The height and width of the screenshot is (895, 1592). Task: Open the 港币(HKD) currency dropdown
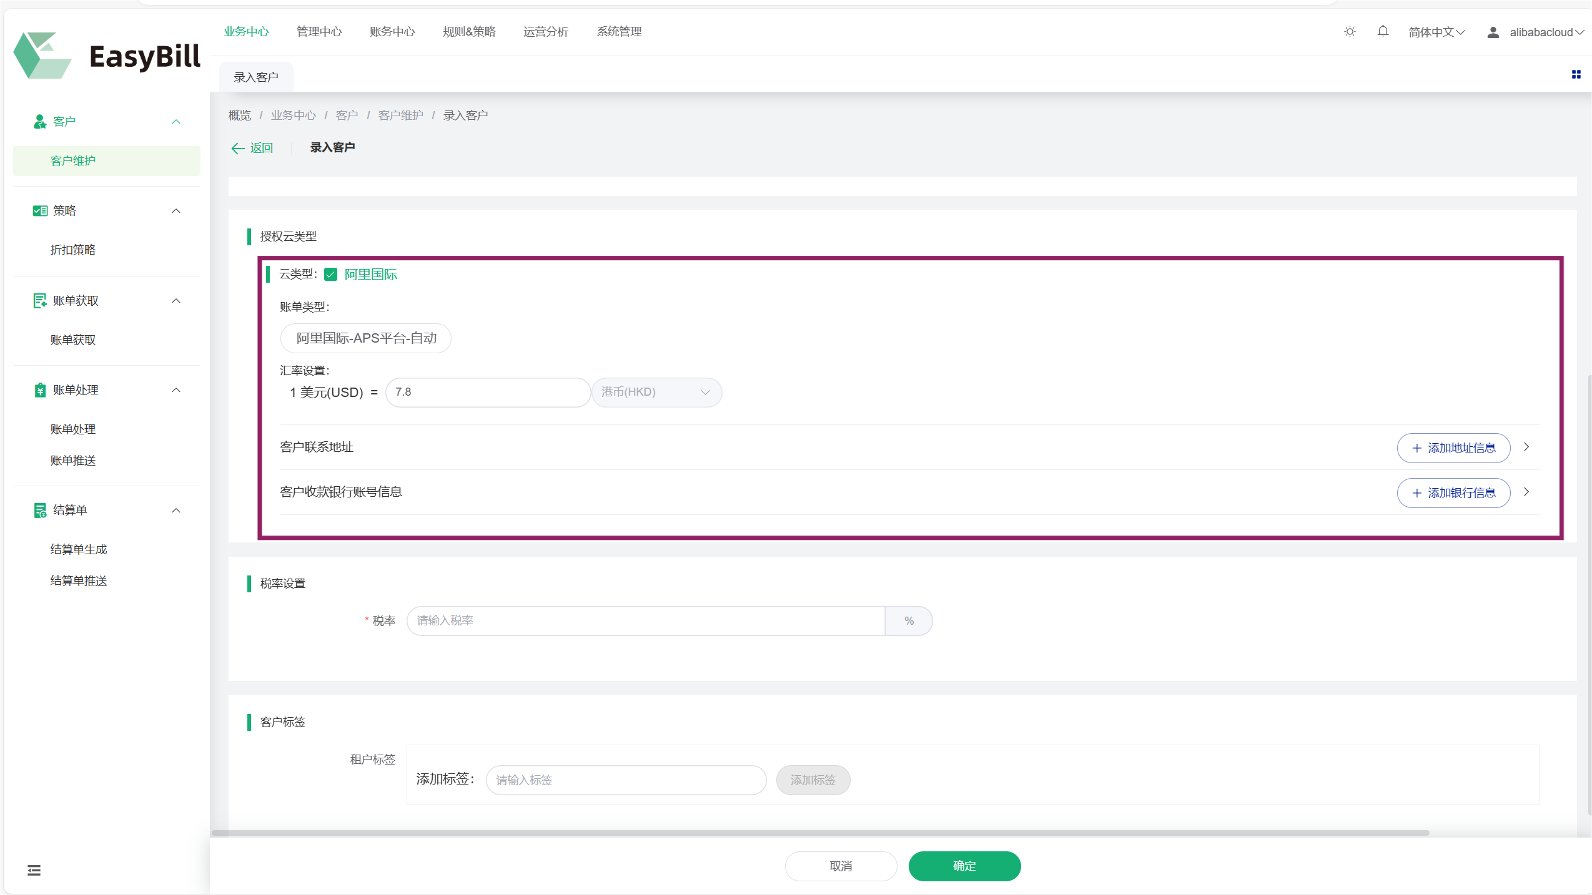(x=656, y=393)
